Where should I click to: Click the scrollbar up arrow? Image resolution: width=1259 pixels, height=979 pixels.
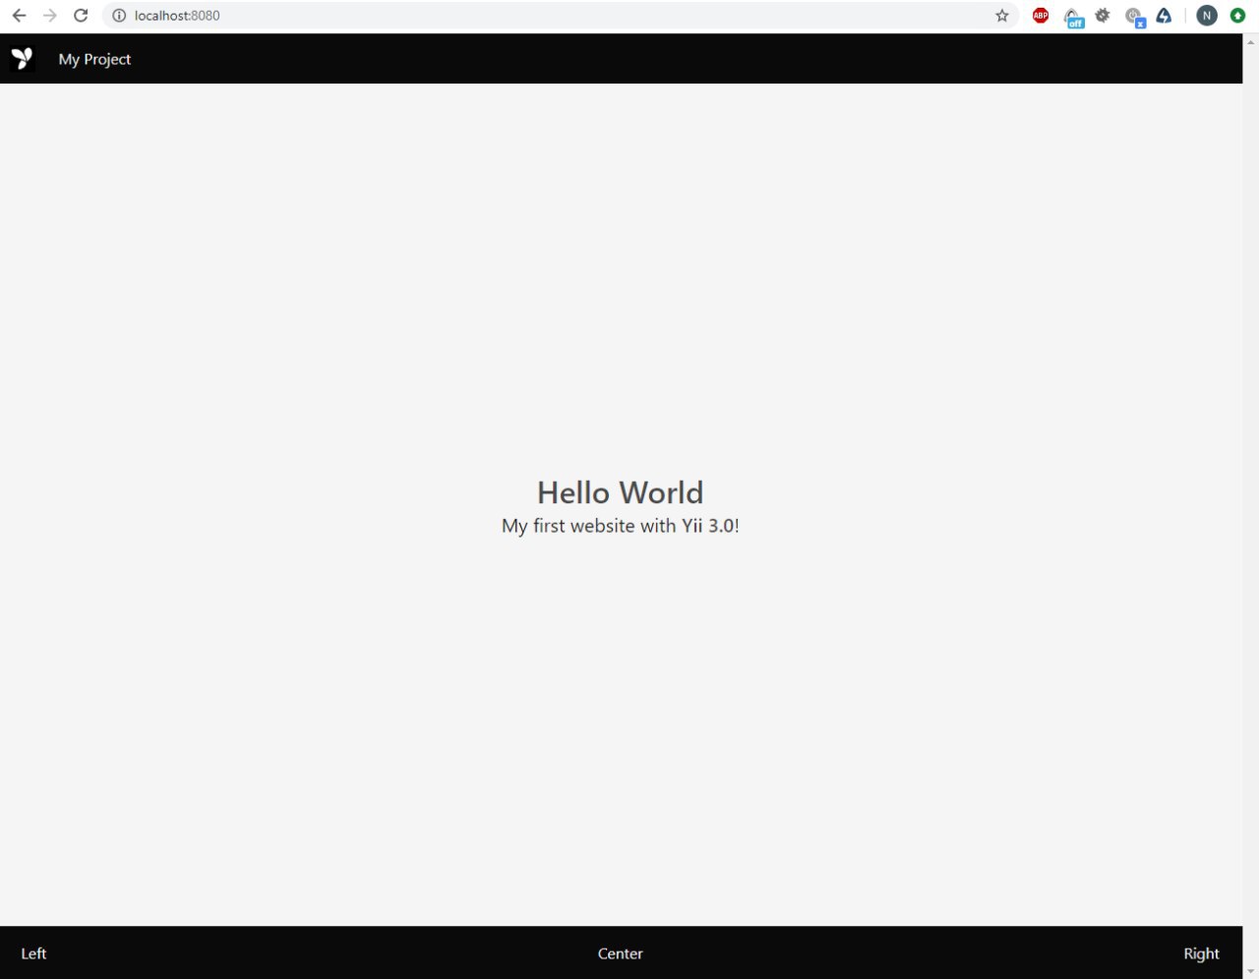click(x=1251, y=41)
